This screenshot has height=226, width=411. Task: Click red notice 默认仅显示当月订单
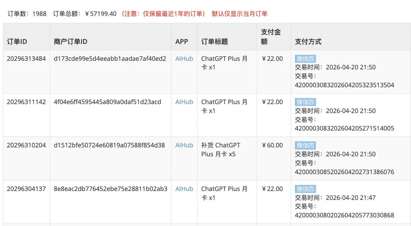tap(240, 14)
